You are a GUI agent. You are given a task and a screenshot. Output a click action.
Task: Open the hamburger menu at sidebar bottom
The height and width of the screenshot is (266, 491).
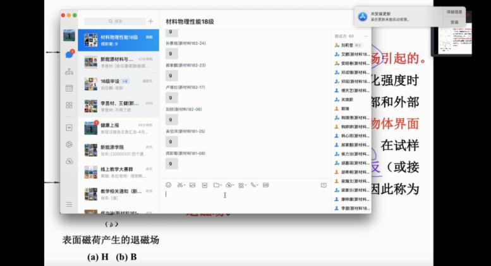70,204
